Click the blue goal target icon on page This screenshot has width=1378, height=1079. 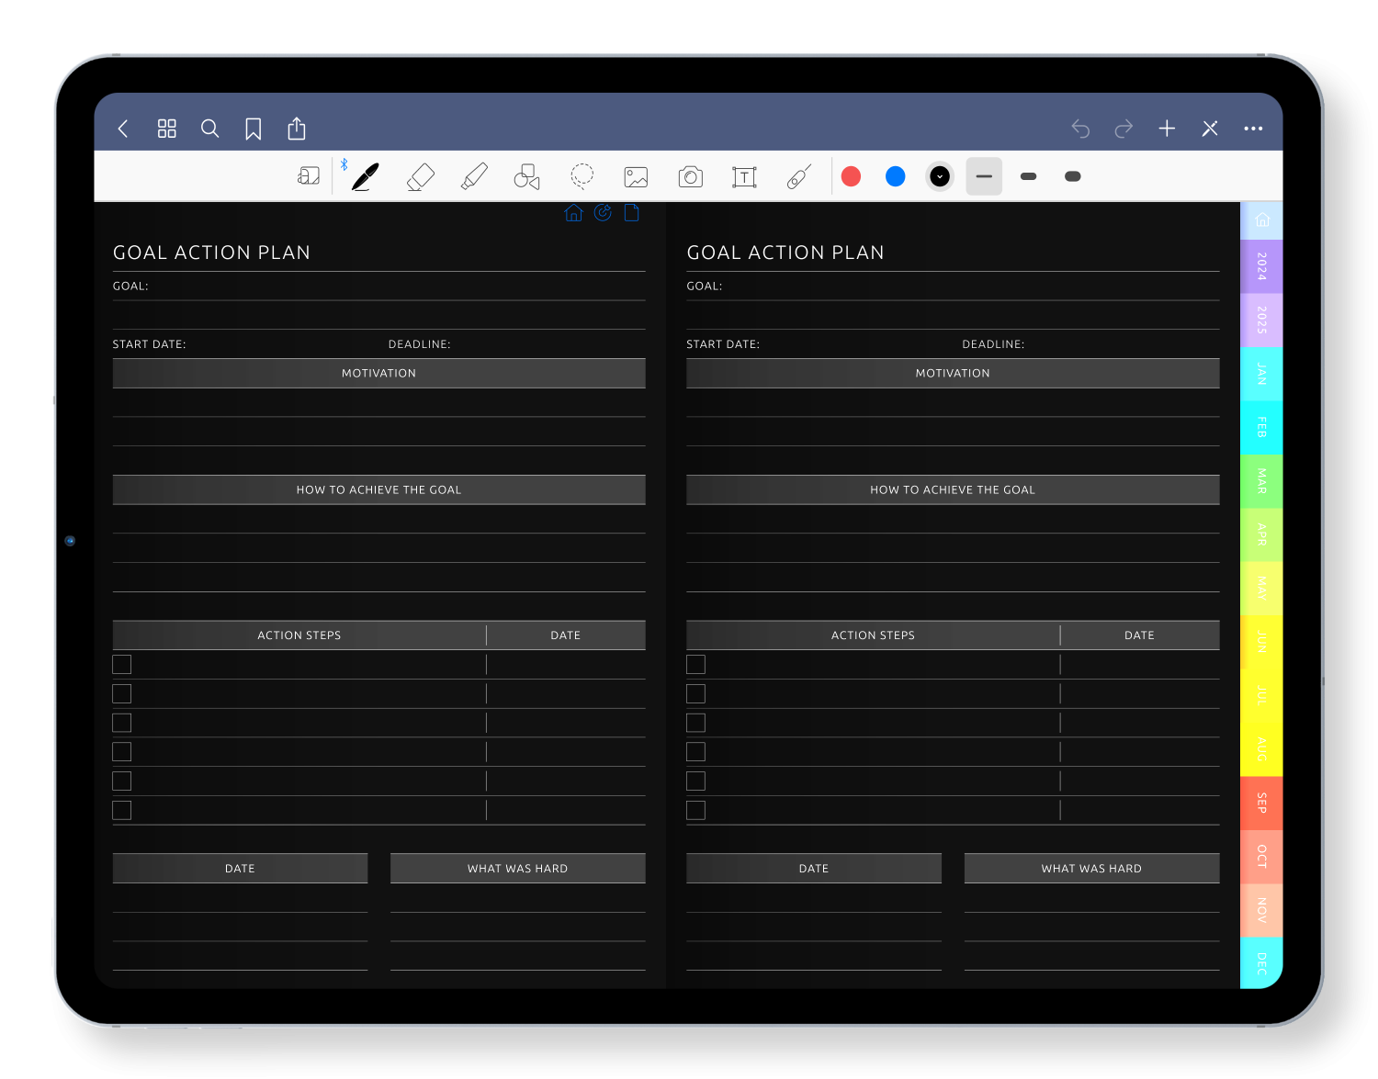[x=603, y=213]
